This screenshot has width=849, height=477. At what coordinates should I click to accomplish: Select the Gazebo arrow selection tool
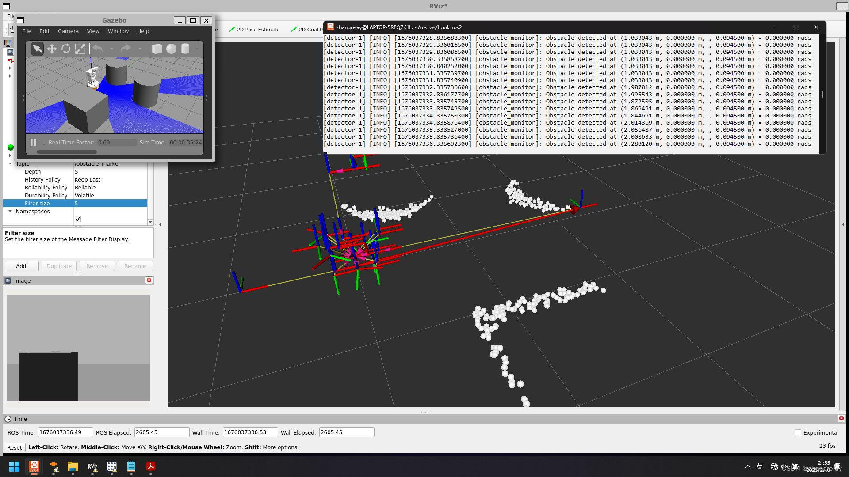(37, 49)
